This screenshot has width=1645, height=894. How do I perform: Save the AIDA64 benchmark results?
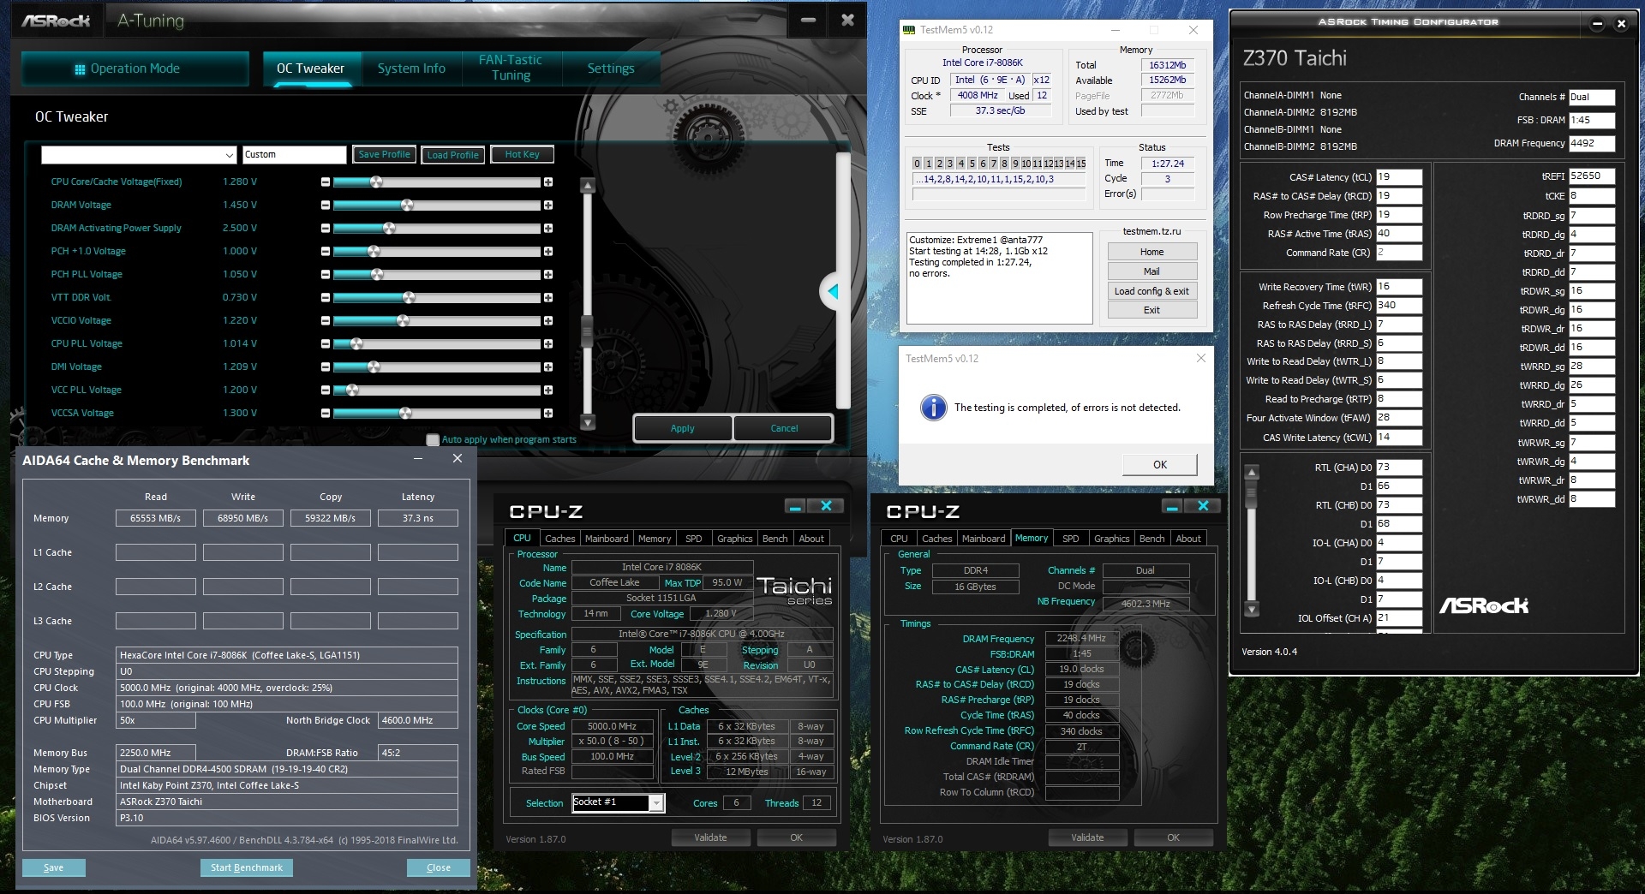coord(54,867)
